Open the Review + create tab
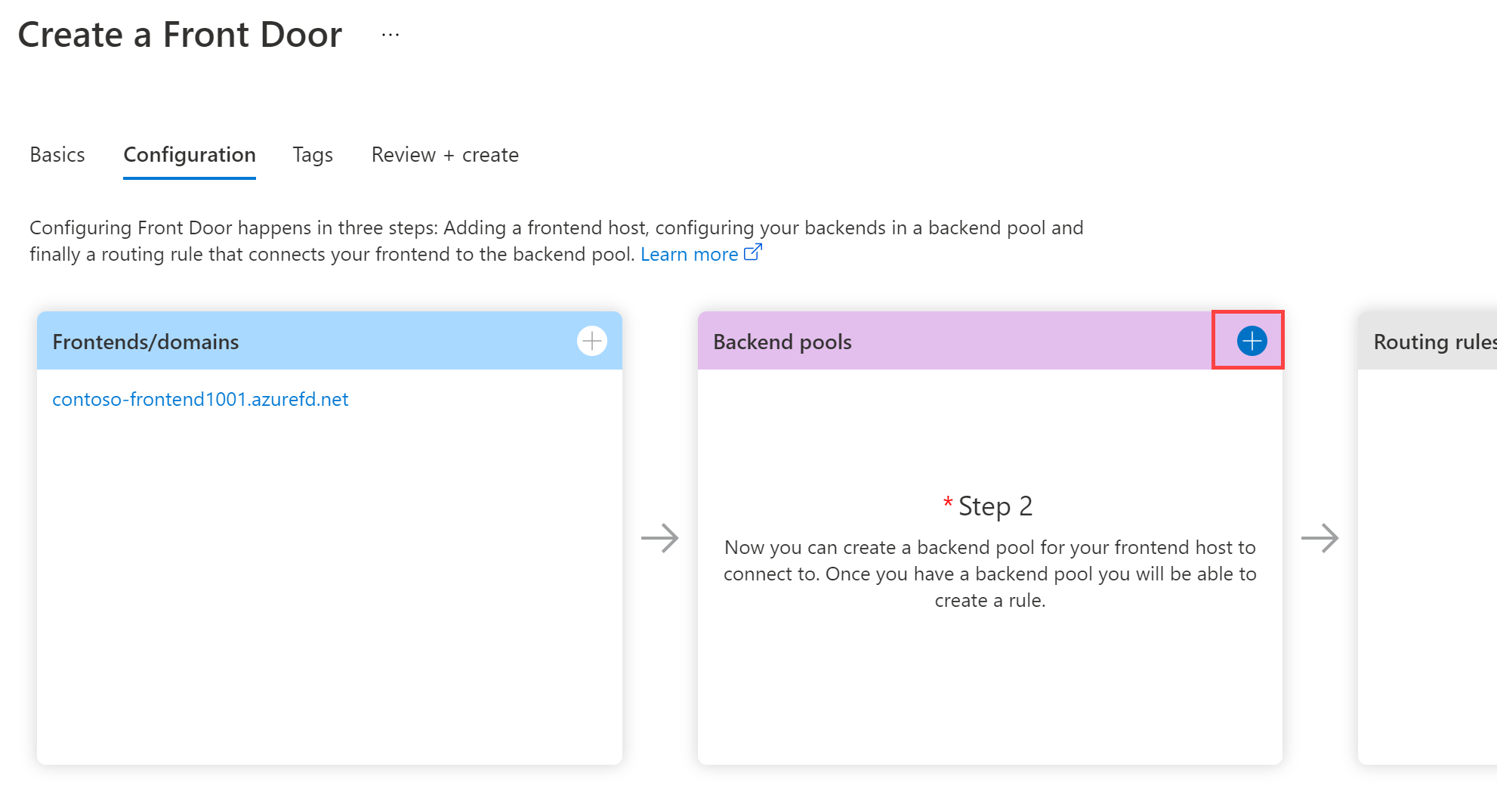Screen dimensions: 1497x789 click(444, 154)
